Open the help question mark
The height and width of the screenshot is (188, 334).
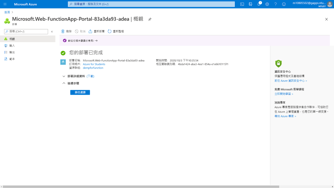point(275,4)
